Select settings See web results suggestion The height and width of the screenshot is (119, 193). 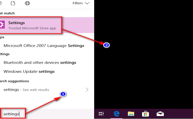click(26, 90)
